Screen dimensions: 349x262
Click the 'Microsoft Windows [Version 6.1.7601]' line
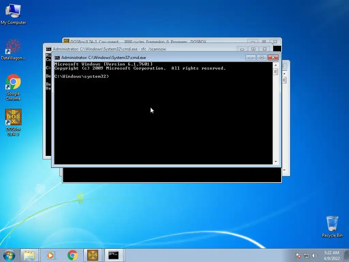[104, 64]
